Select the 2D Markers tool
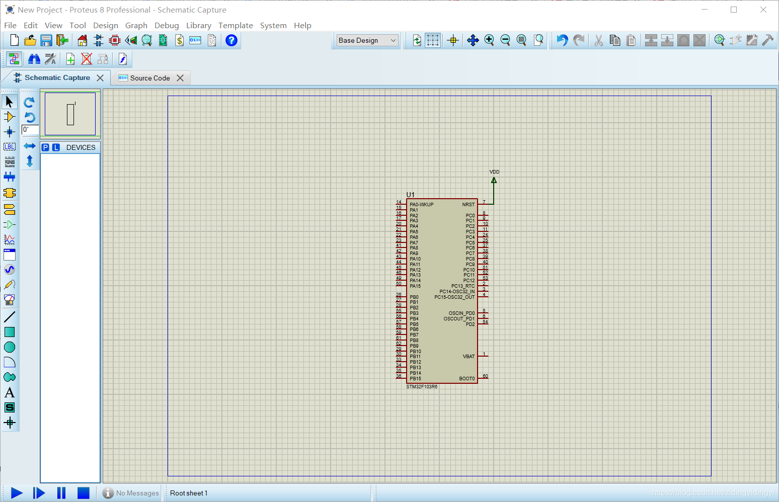This screenshot has width=779, height=502. 10,423
